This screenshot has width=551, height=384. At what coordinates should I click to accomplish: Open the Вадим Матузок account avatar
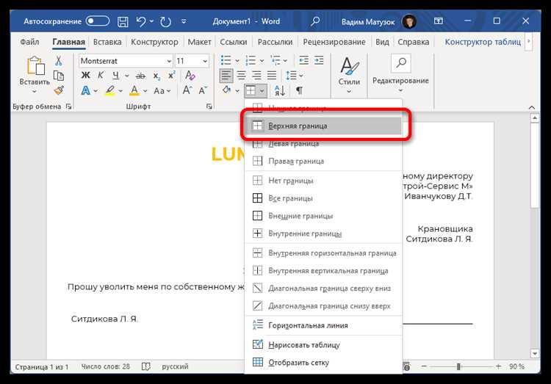click(409, 21)
